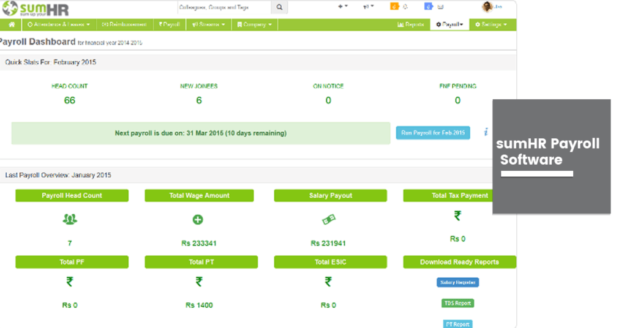Screen dimensions: 627x328
Task: Click the New Joinees value 6
Action: [199, 100]
